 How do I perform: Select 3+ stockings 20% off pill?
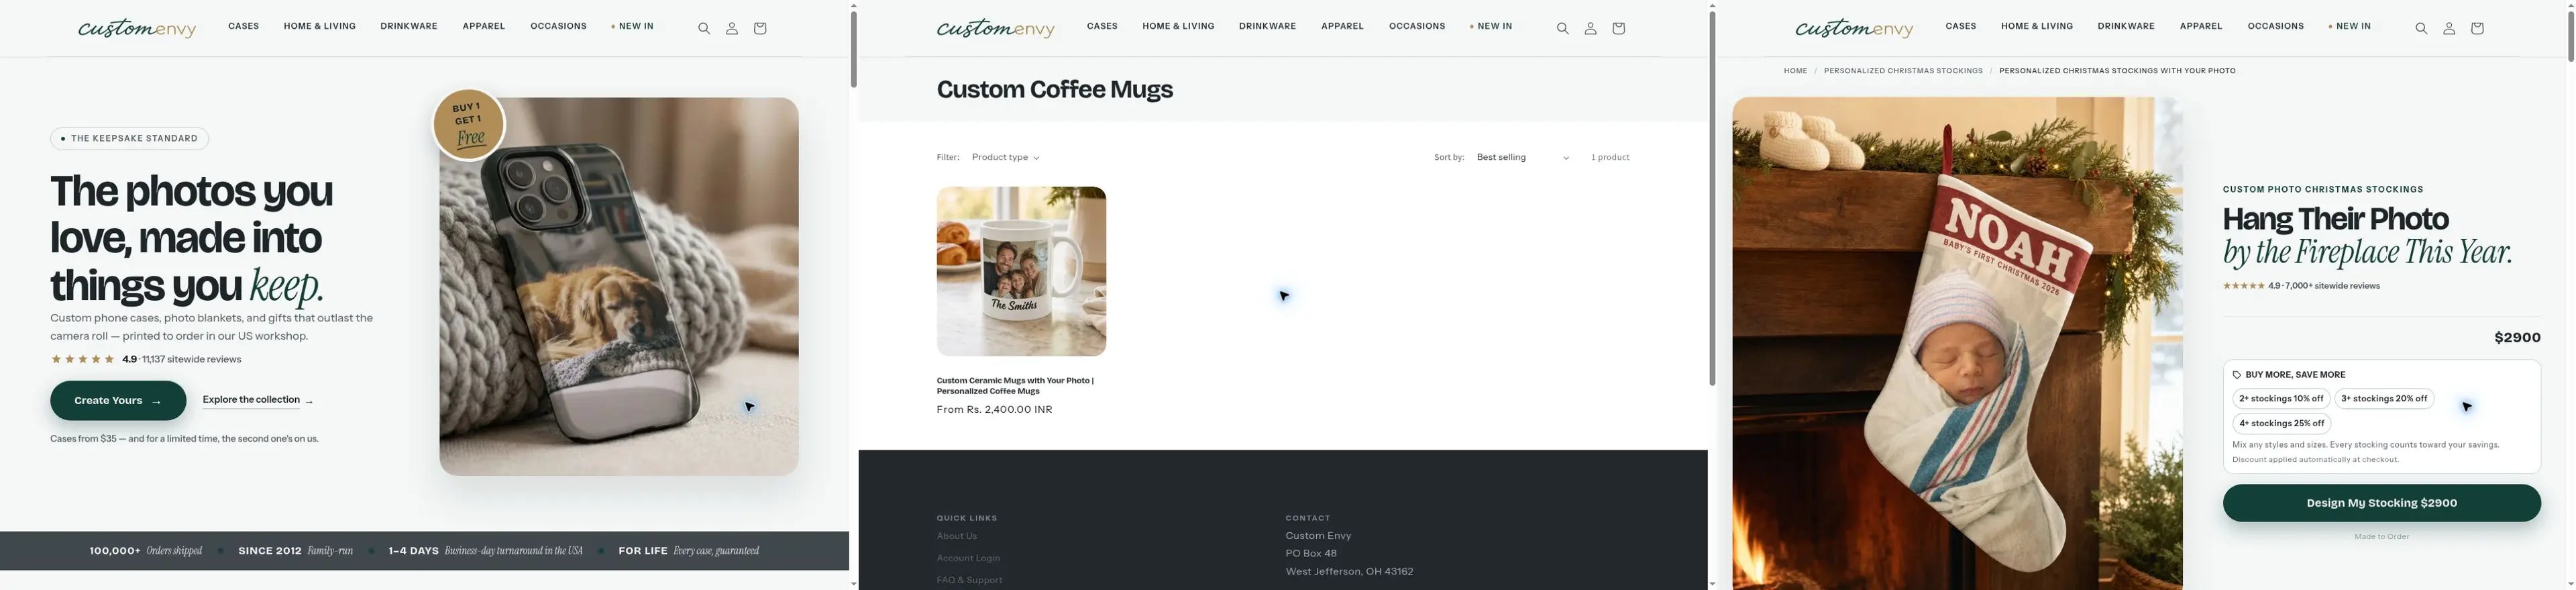pyautogui.click(x=2385, y=399)
